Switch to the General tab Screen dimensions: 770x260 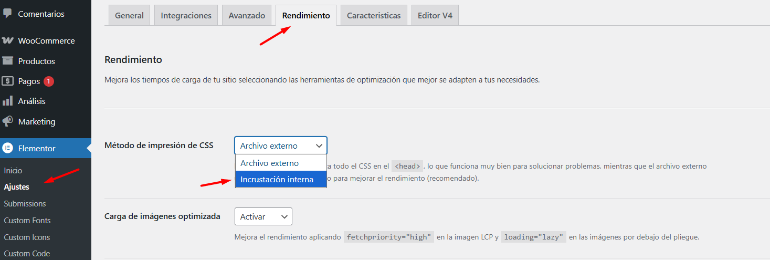(129, 16)
